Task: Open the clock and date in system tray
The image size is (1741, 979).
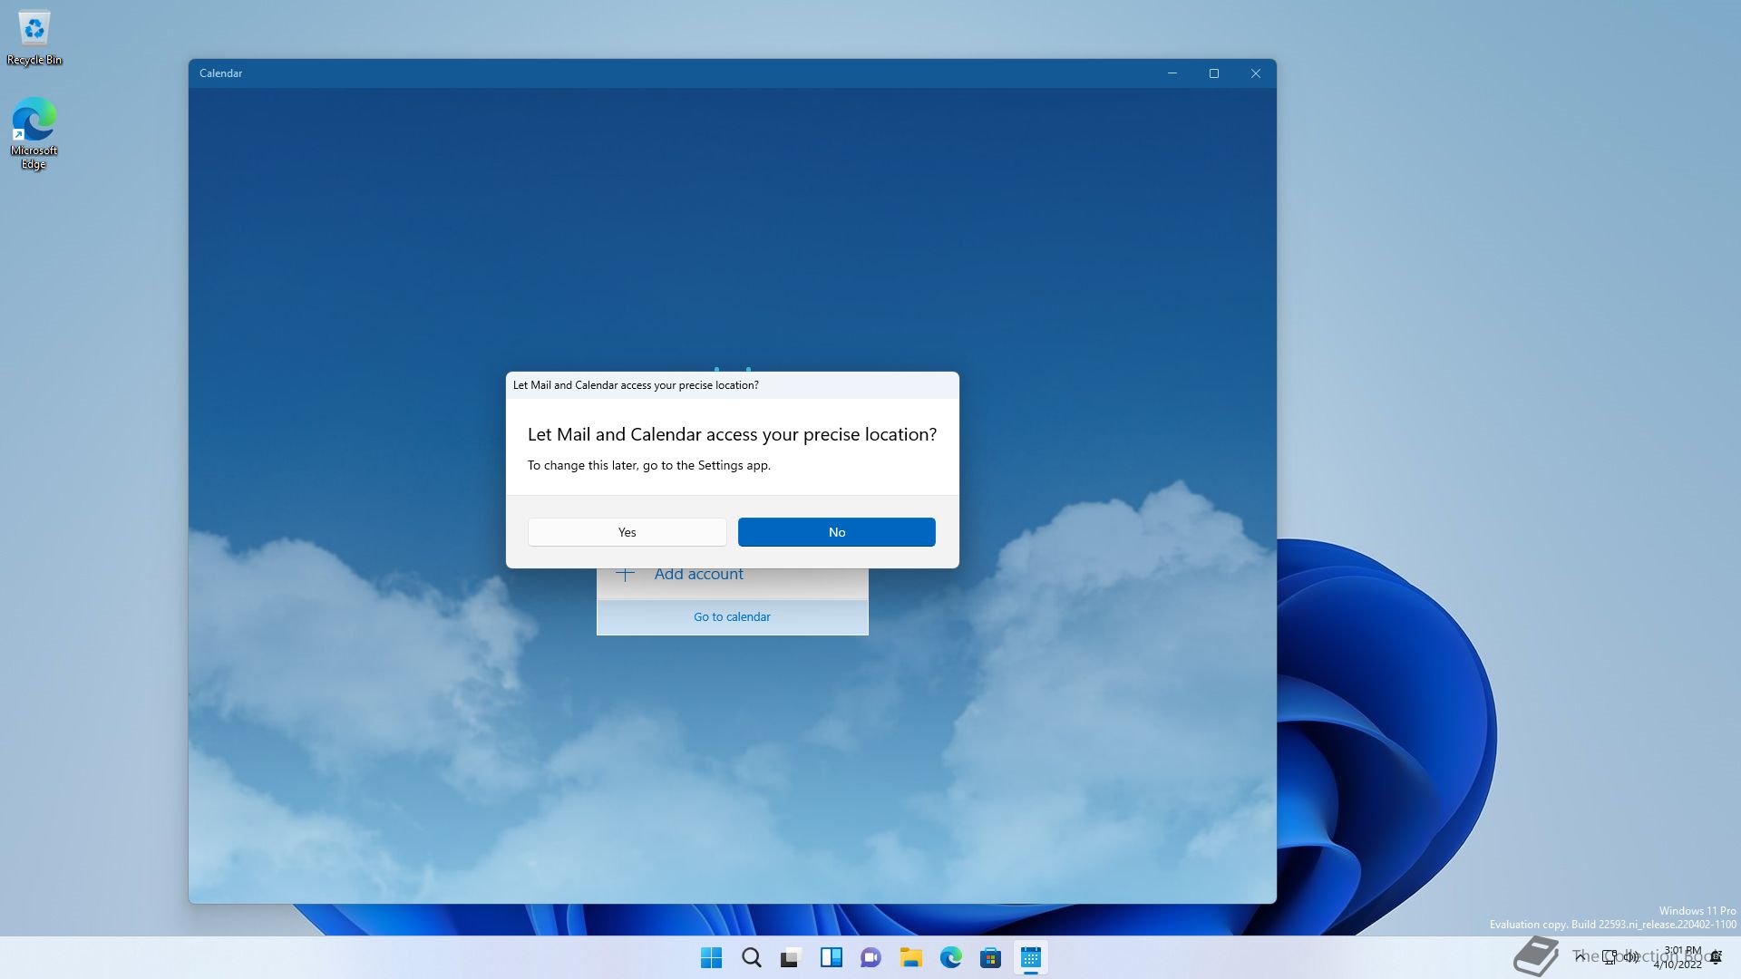Action: tap(1678, 957)
